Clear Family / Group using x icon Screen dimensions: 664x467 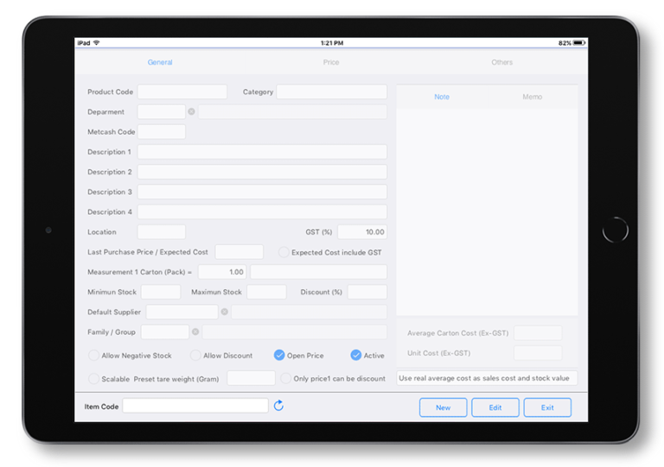[195, 331]
